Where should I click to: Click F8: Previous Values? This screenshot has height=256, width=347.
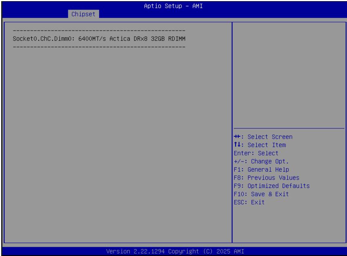coord(267,178)
